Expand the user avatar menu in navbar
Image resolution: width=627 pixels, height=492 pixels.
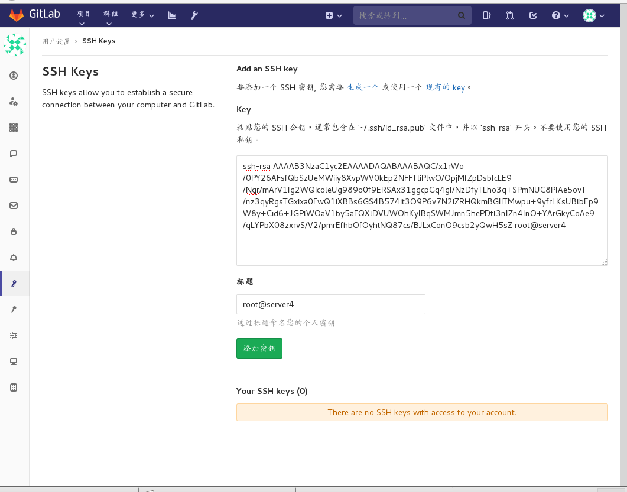pyautogui.click(x=593, y=15)
